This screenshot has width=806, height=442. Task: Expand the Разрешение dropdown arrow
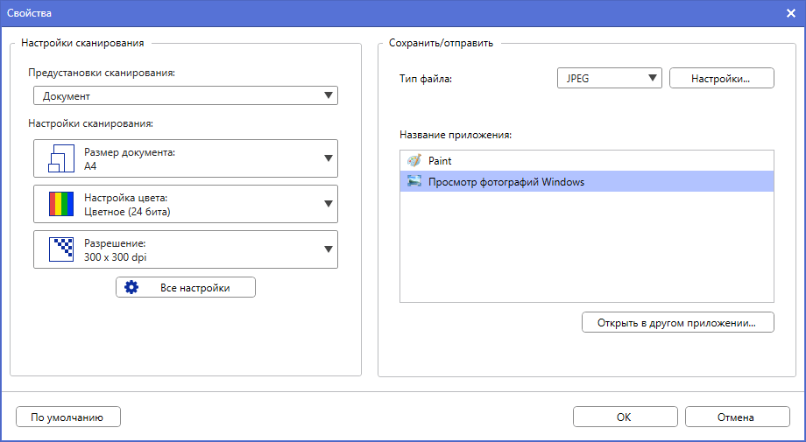[x=329, y=249]
